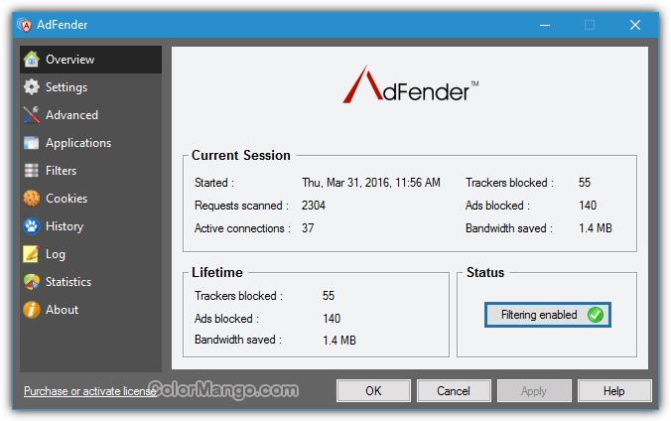The width and height of the screenshot is (671, 421).
Task: Confirm with the OK button
Action: coord(373,390)
